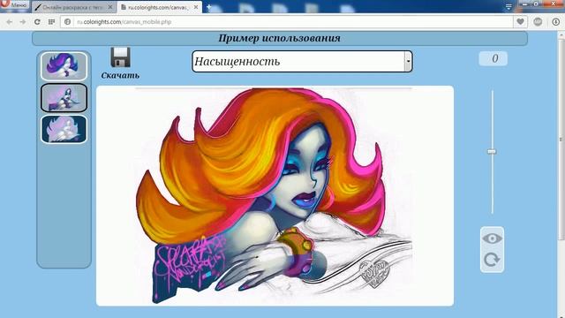Open the tab menu icon in title bar
The width and height of the screenshot is (565, 318).
click(x=508, y=7)
